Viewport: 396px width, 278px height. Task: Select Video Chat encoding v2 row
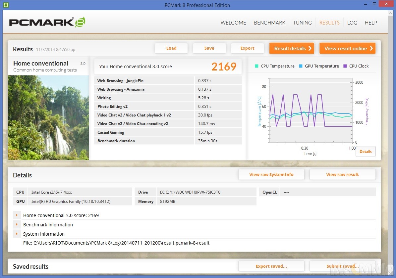(168, 123)
